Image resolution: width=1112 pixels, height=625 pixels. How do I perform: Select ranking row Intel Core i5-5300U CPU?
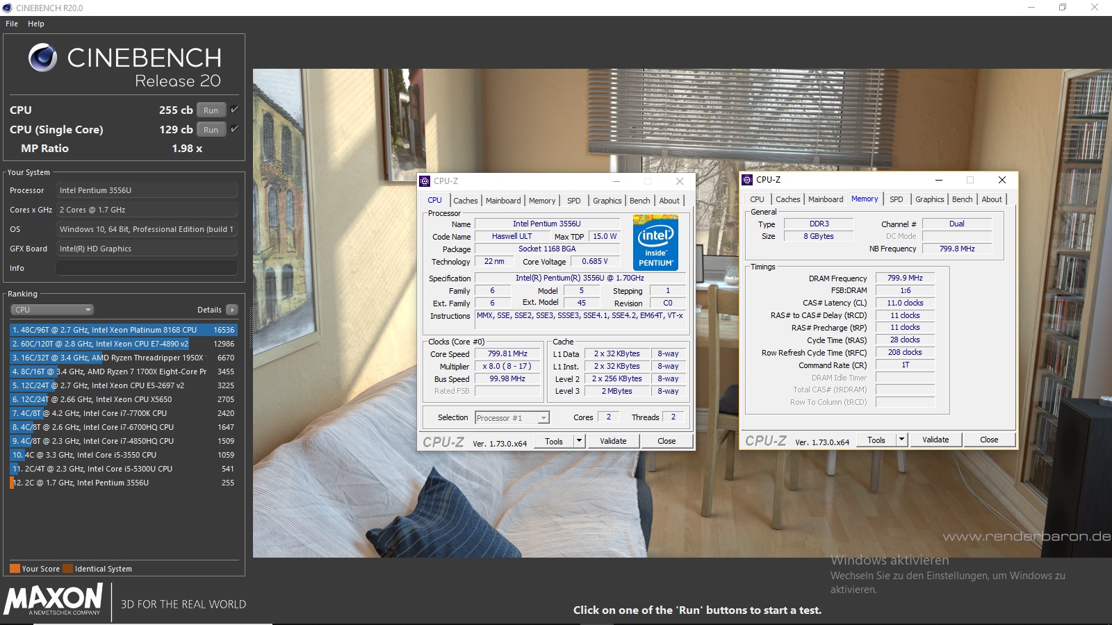tap(124, 469)
